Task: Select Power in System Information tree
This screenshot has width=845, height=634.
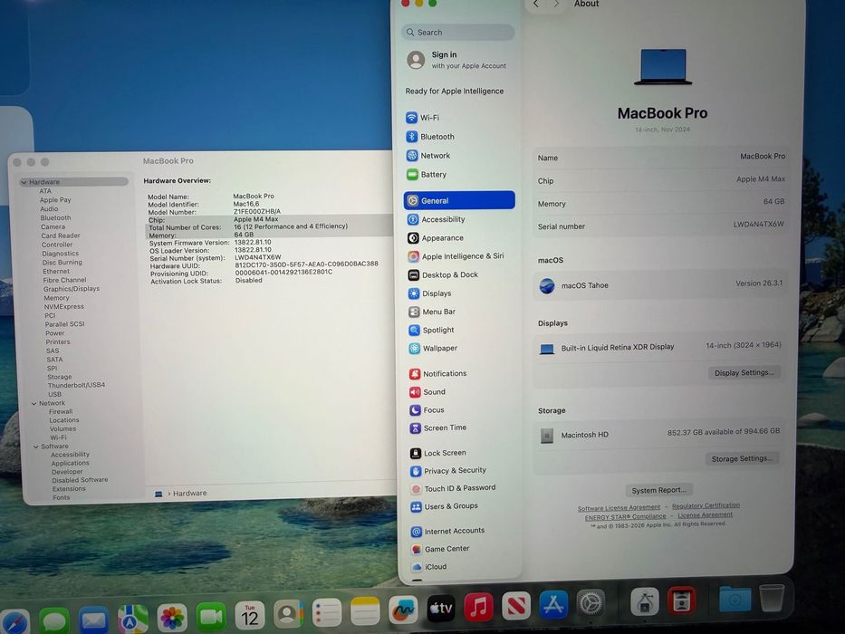Action: click(x=55, y=333)
